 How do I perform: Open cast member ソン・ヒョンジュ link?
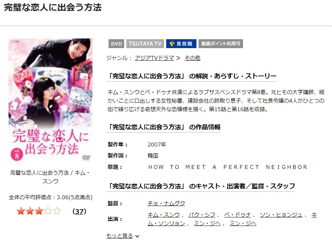pos(281,215)
